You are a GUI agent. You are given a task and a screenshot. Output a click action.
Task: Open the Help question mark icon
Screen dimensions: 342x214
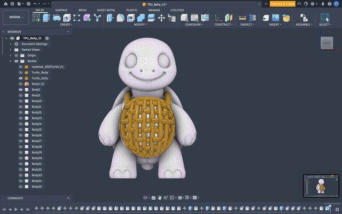(329, 4)
